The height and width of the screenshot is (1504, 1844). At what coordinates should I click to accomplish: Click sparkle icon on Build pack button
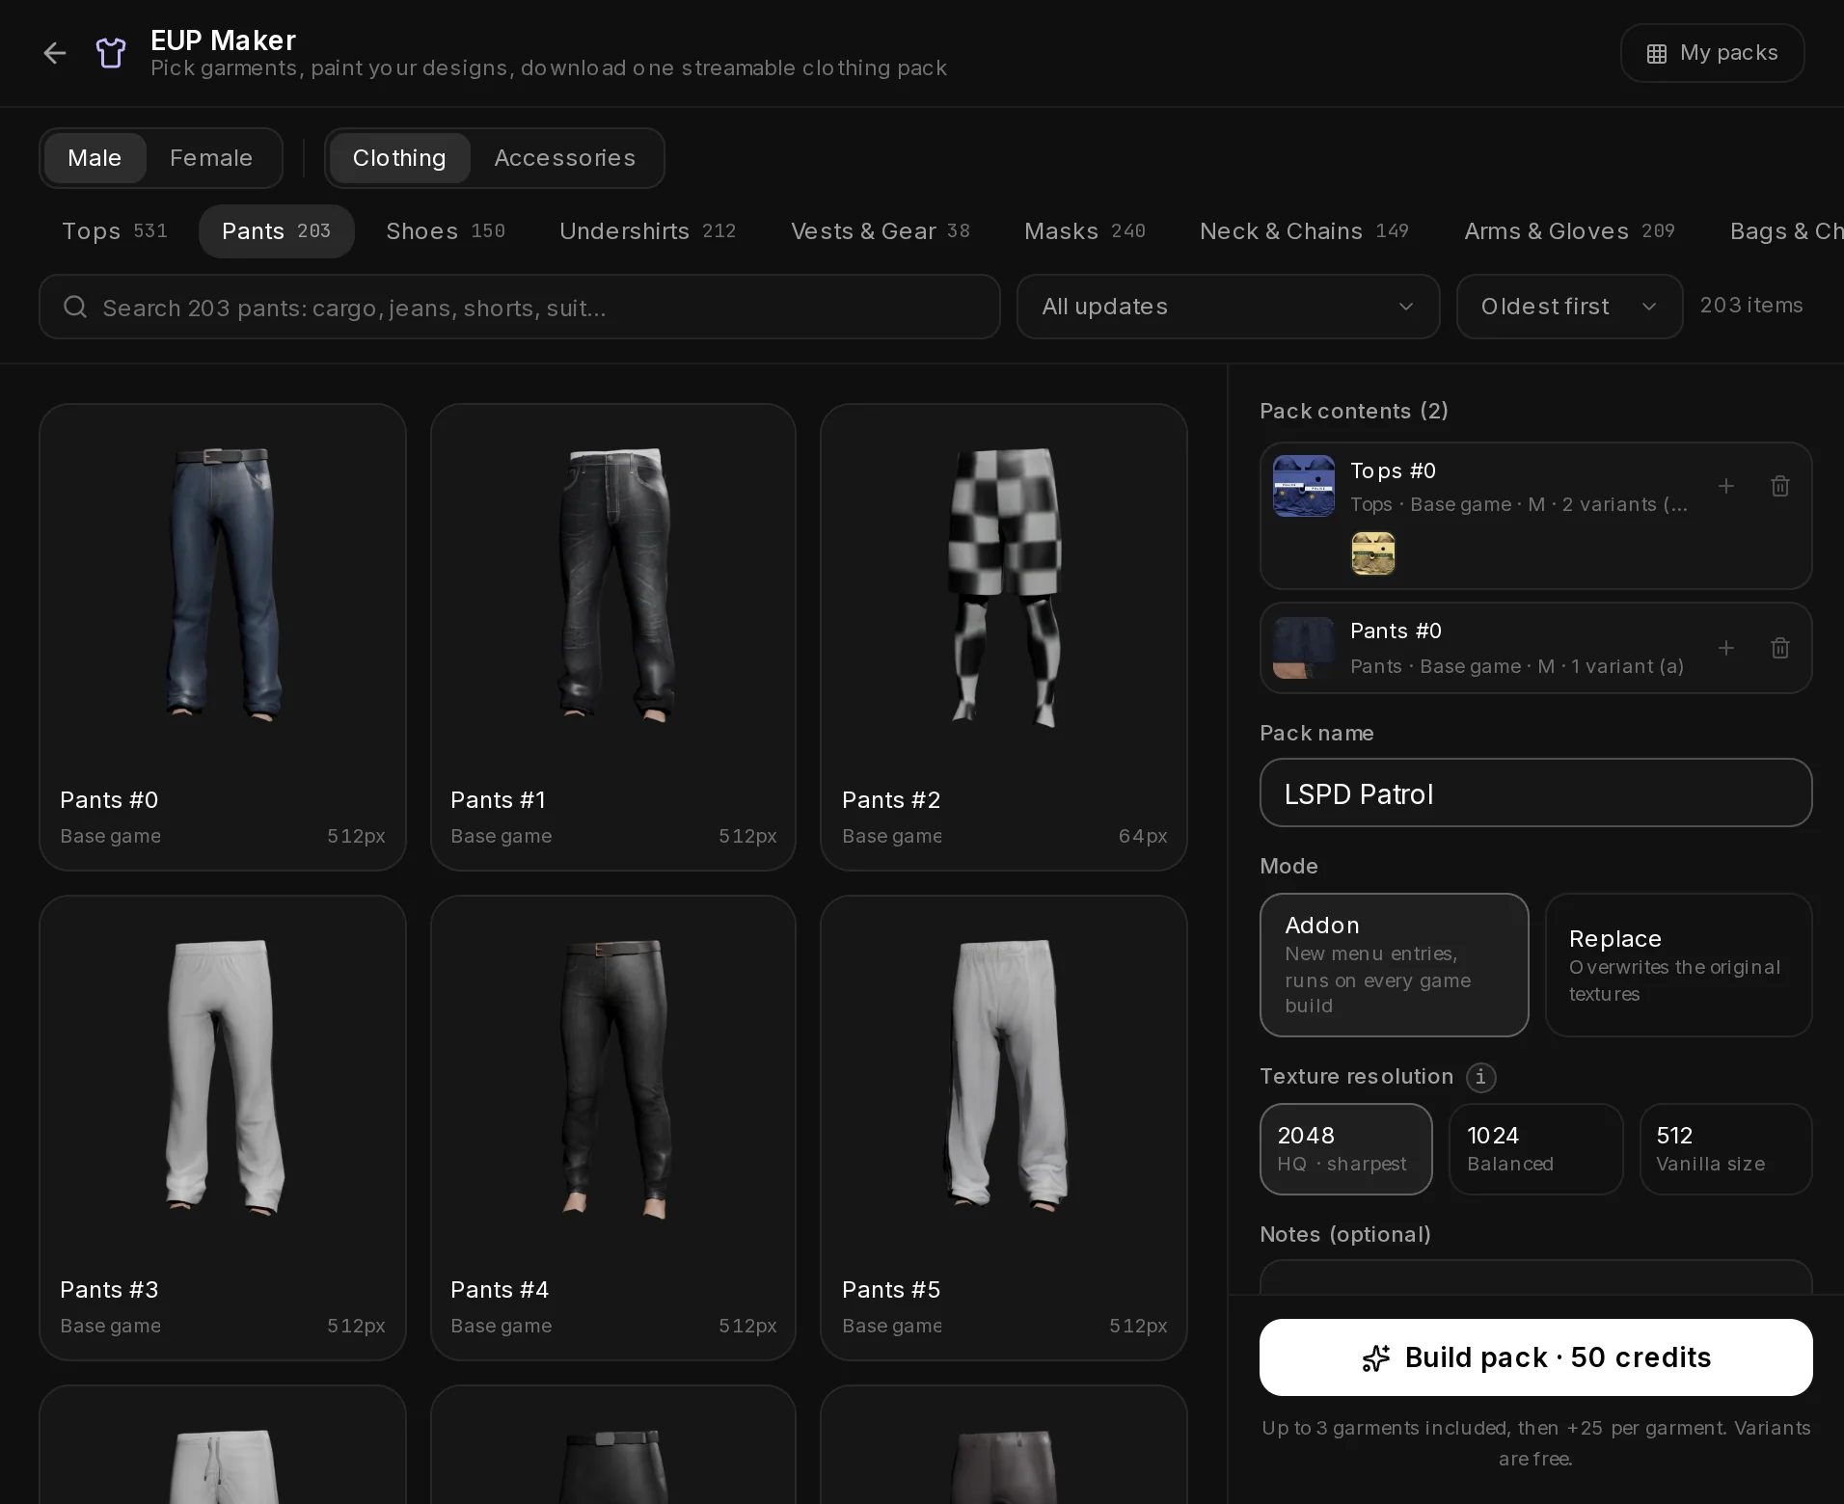click(1376, 1357)
